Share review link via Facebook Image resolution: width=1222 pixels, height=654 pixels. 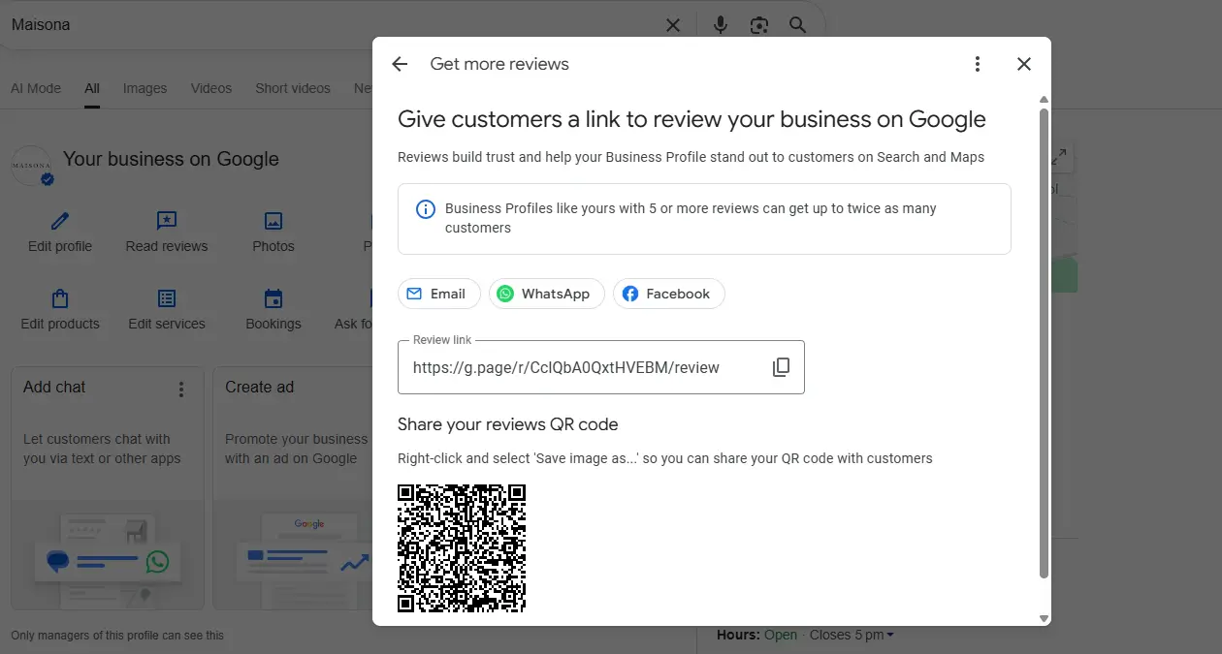668,294
